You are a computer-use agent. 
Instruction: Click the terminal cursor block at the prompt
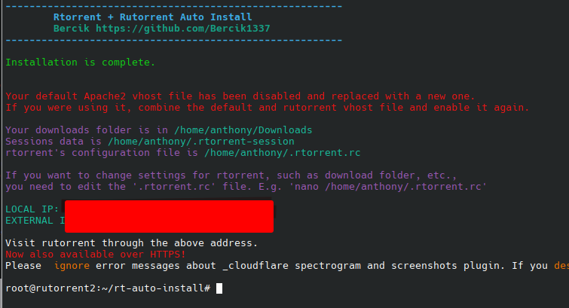click(x=219, y=288)
